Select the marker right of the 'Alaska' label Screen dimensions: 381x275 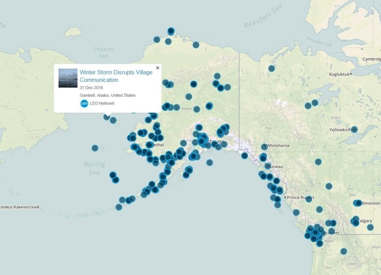click(x=197, y=109)
